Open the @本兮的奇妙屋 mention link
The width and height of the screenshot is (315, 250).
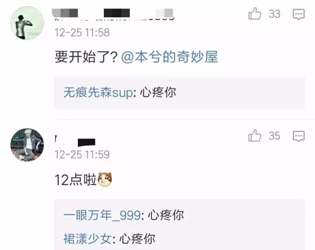coord(169,57)
